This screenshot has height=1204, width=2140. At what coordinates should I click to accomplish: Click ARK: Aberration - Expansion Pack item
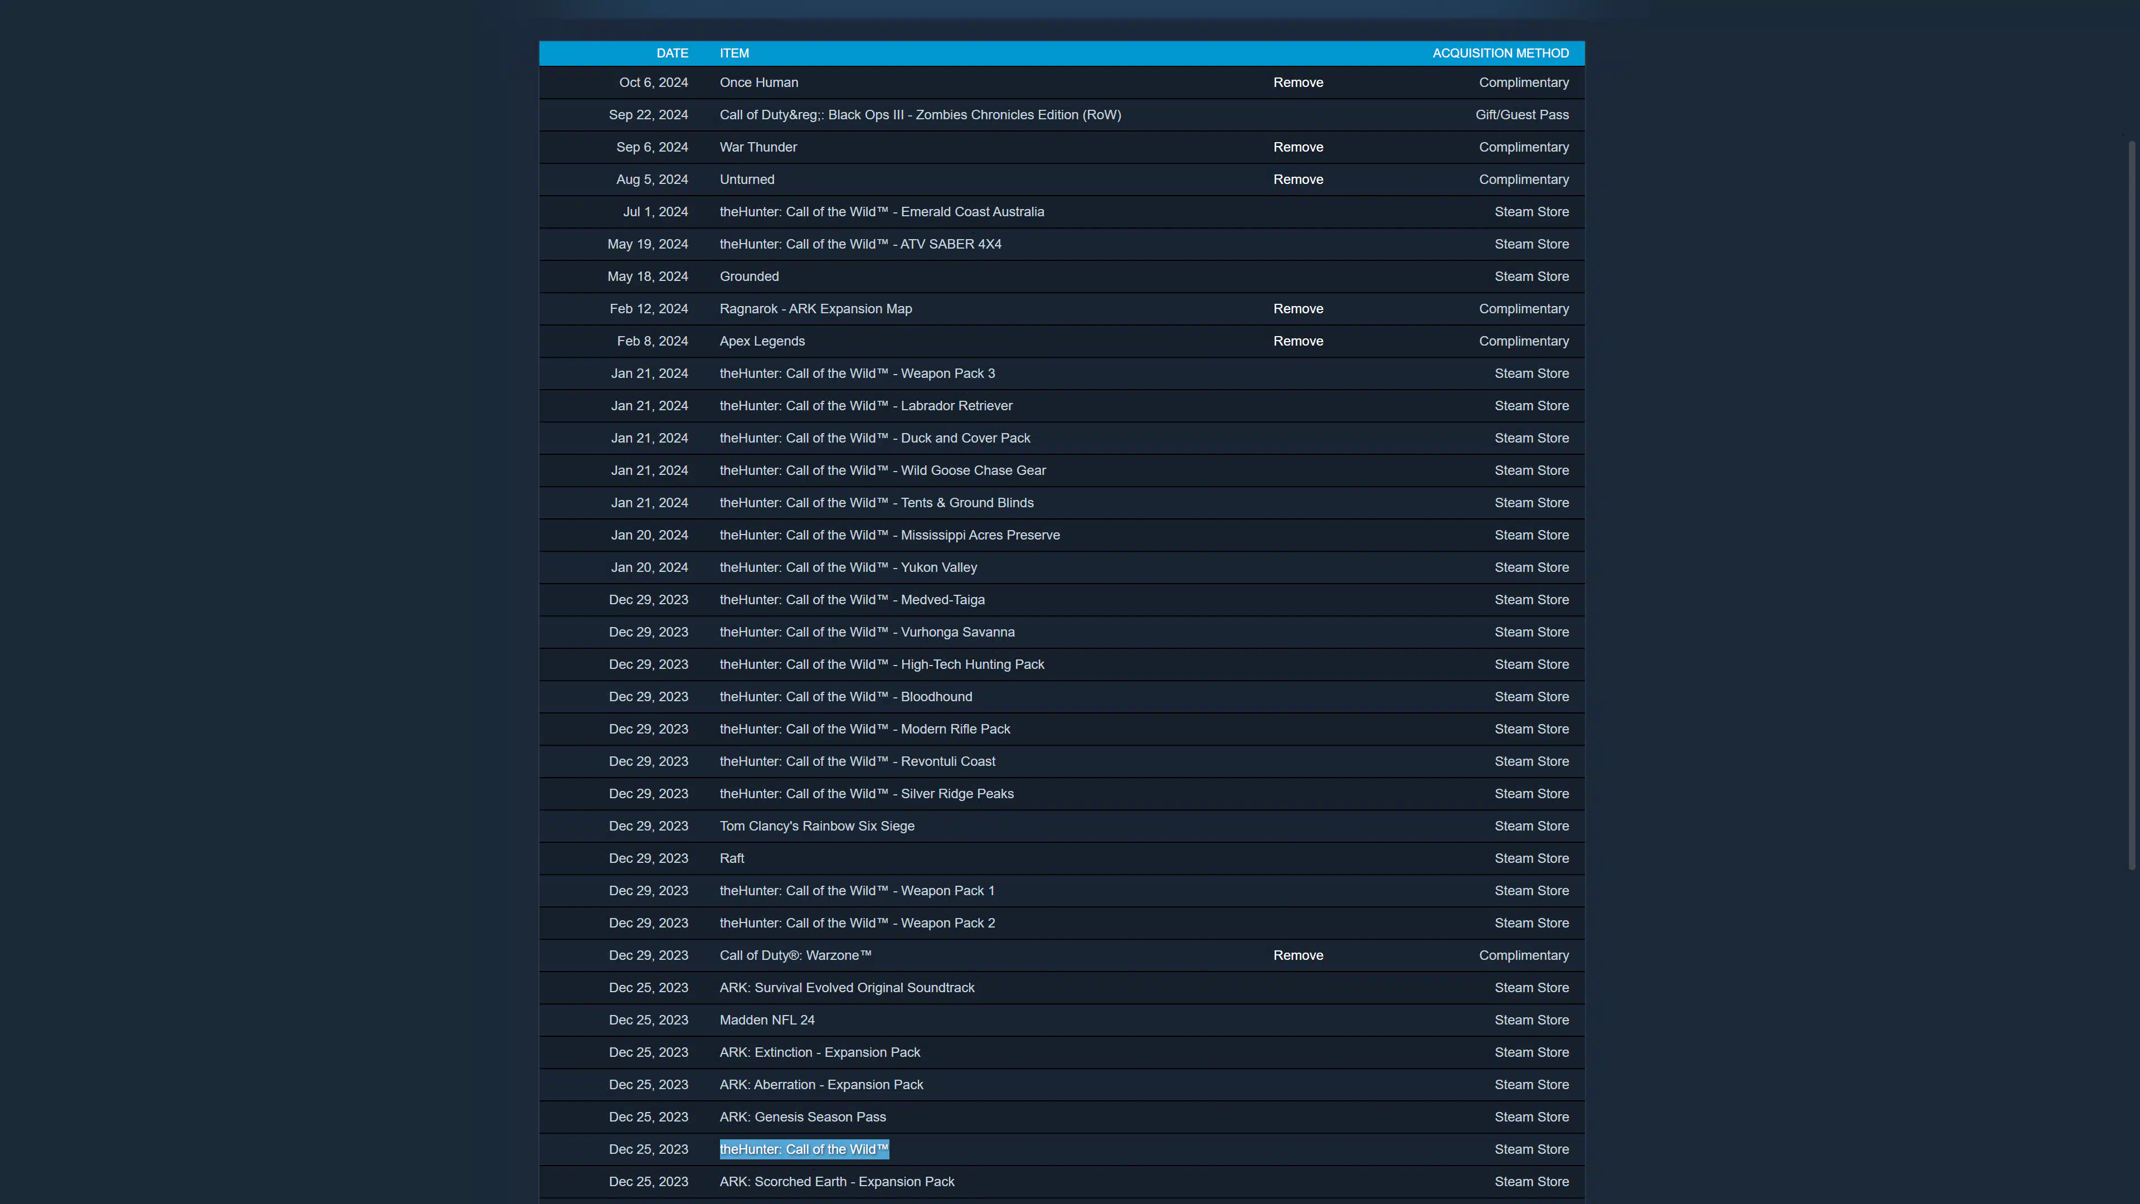(x=821, y=1084)
